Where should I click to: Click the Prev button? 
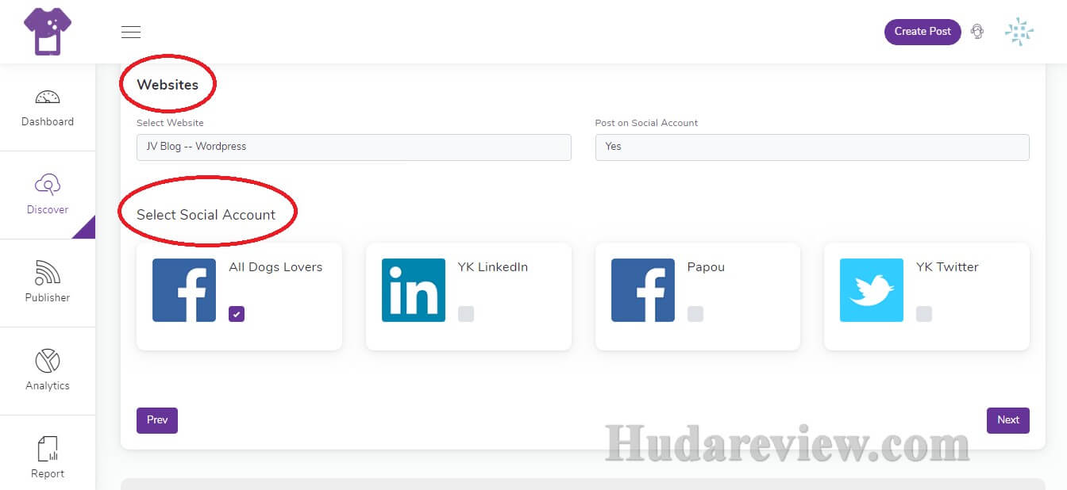click(157, 420)
